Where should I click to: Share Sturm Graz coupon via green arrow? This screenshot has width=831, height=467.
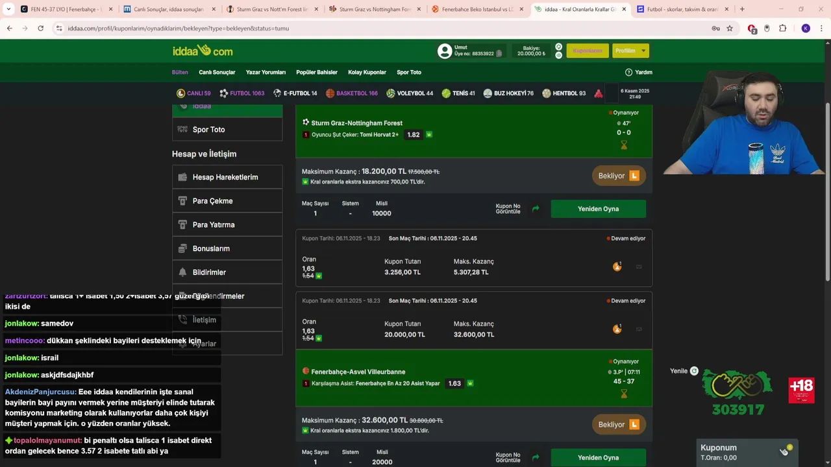[536, 209]
